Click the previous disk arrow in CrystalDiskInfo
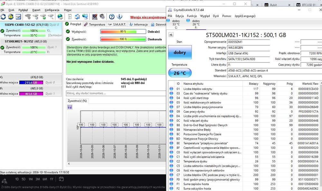322x191 pixels. [x=171, y=35]
